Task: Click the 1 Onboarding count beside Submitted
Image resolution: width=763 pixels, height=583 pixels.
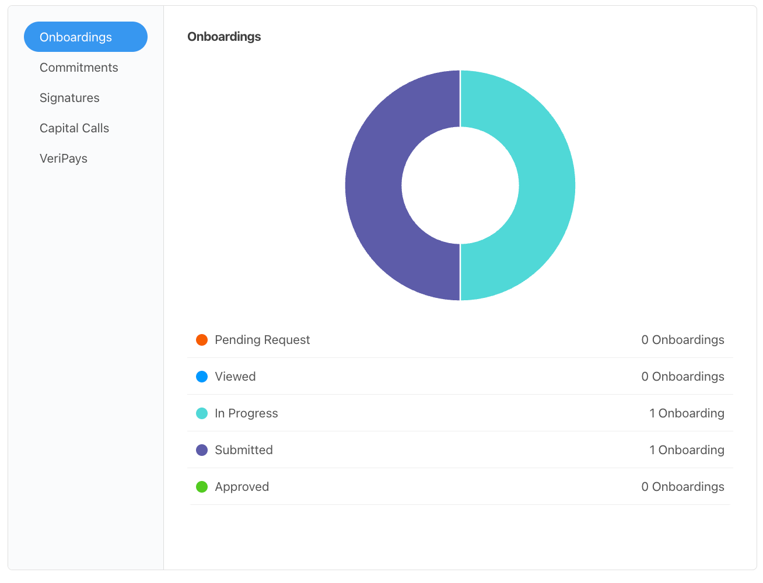Action: pos(687,449)
